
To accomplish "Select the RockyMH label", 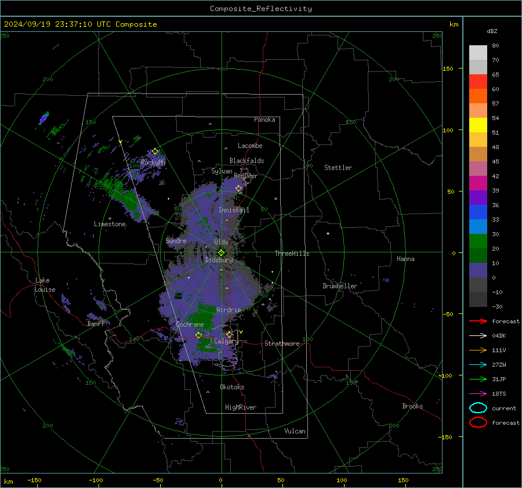I will (153, 162).
